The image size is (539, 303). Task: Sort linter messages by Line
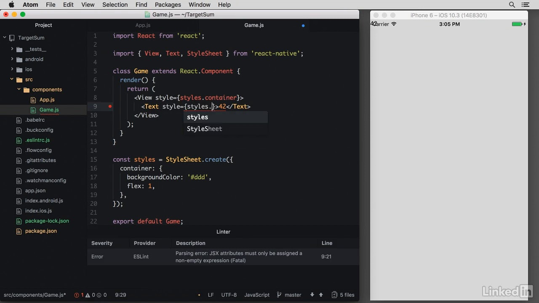[x=327, y=243]
